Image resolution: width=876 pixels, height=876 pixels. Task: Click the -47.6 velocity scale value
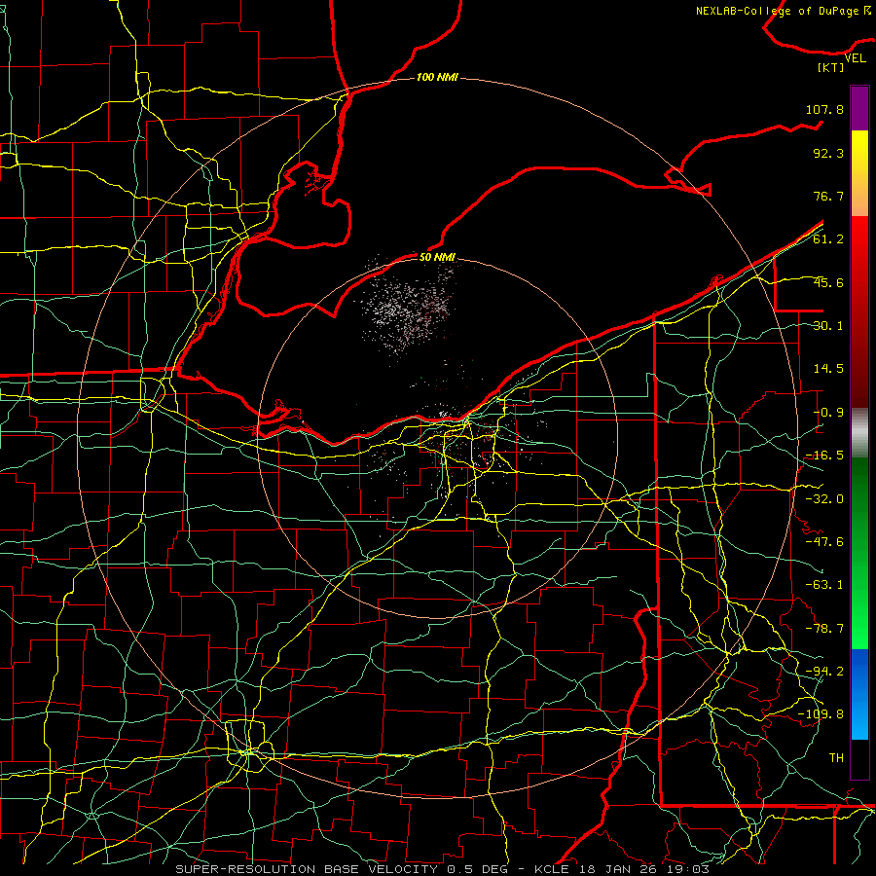pyautogui.click(x=824, y=542)
